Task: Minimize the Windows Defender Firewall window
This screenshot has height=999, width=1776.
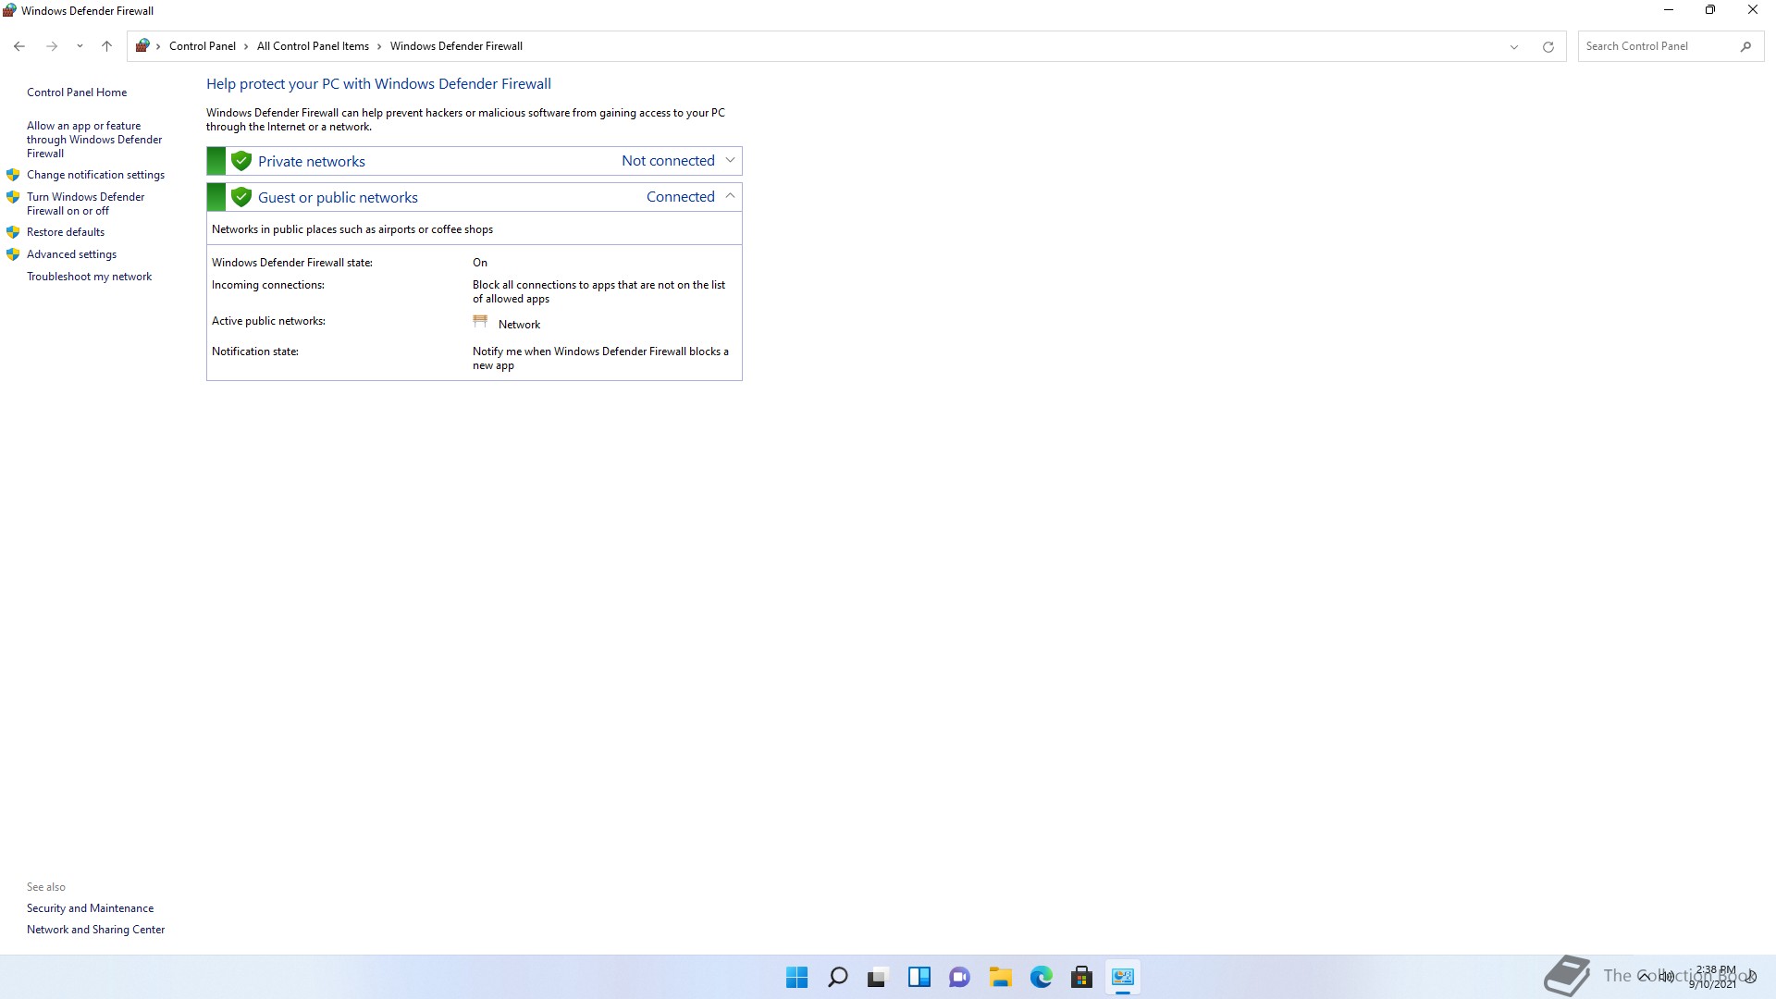Action: [x=1669, y=10]
